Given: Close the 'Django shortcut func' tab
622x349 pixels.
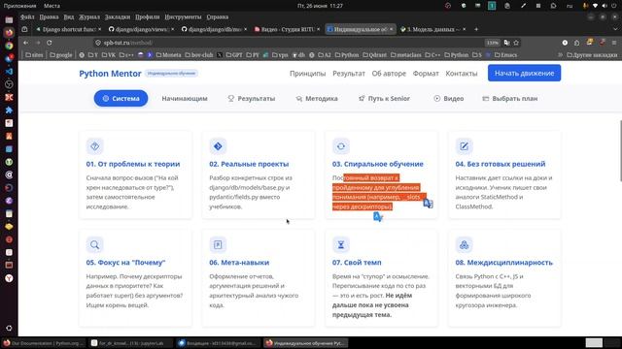Looking at the screenshot, I should (99, 29).
